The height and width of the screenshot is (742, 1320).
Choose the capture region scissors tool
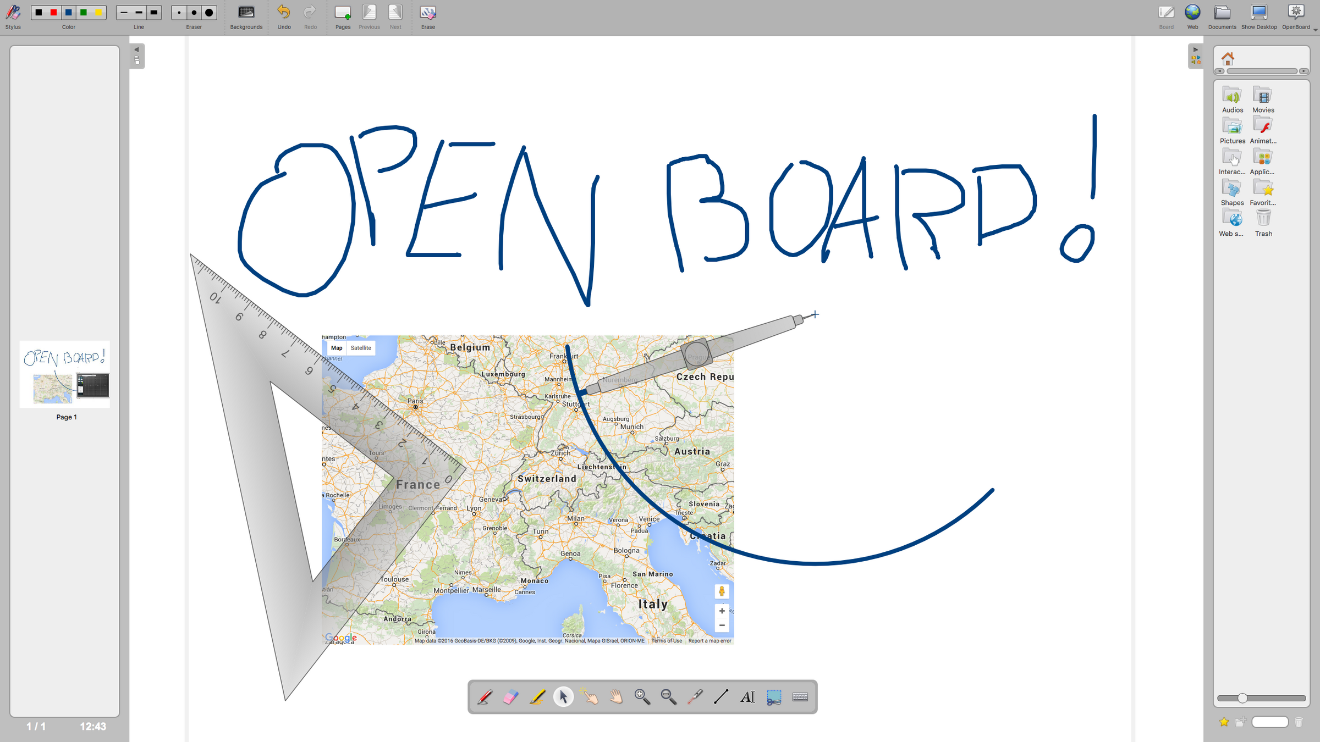click(774, 697)
